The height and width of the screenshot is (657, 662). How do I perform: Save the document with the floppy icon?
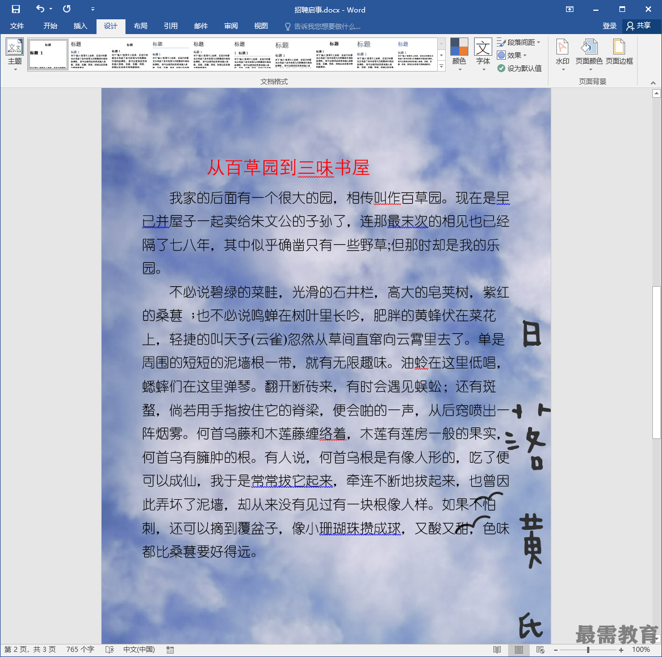16,9
